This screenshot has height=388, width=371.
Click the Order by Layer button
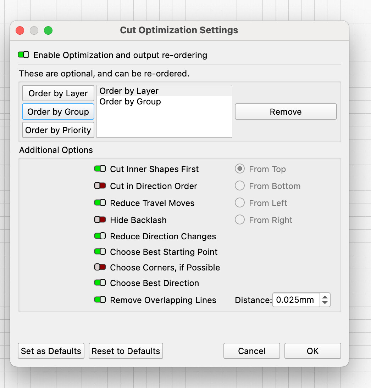pyautogui.click(x=58, y=93)
